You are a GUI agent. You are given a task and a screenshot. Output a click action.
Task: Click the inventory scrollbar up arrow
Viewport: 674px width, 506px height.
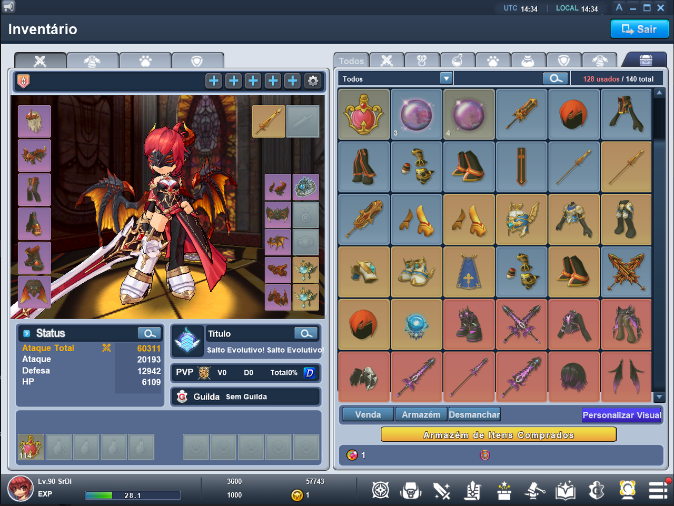tap(659, 93)
